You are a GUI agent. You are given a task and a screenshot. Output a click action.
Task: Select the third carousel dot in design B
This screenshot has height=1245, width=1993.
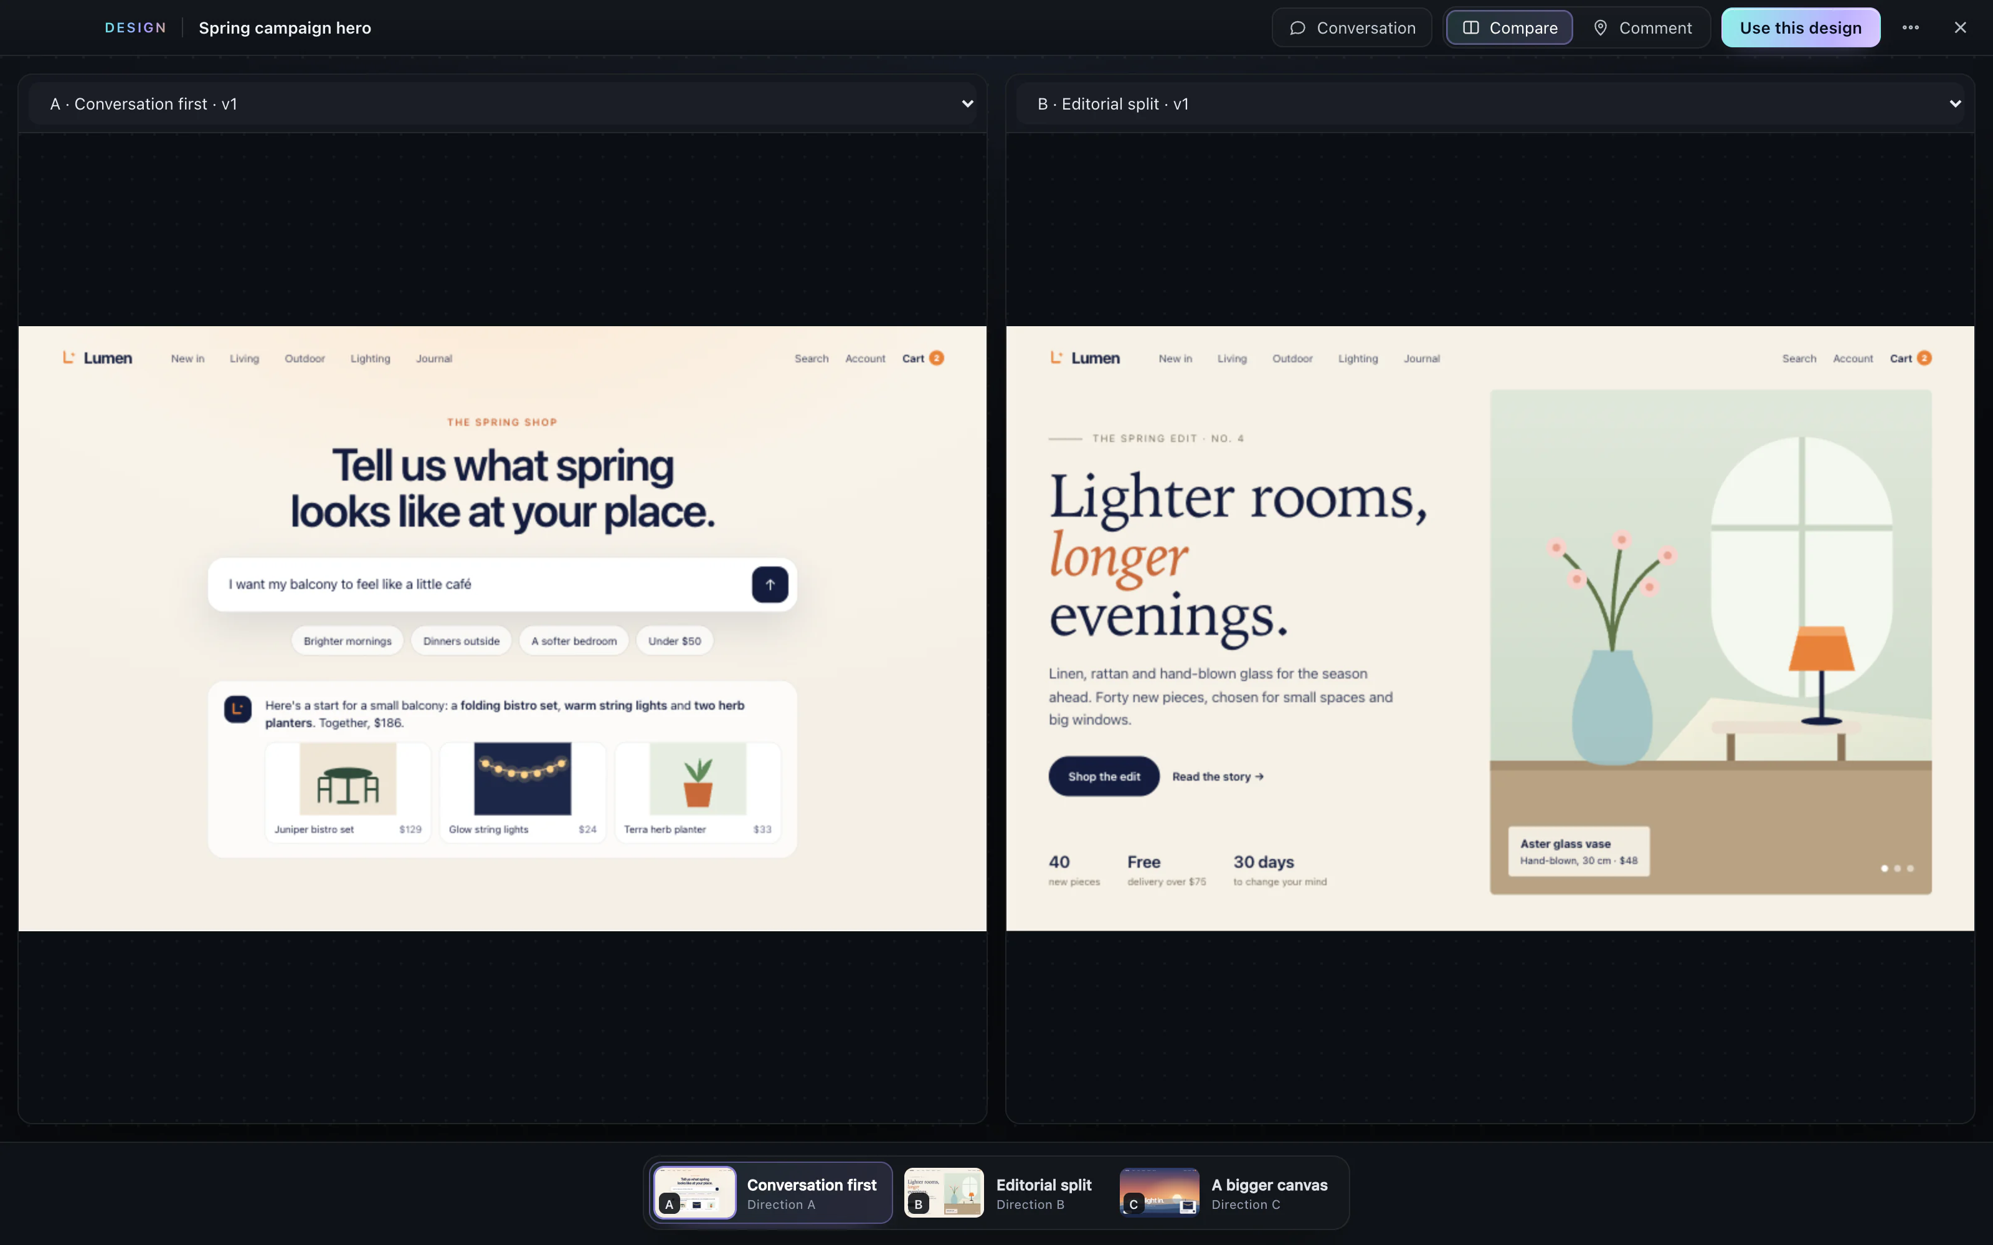1911,869
